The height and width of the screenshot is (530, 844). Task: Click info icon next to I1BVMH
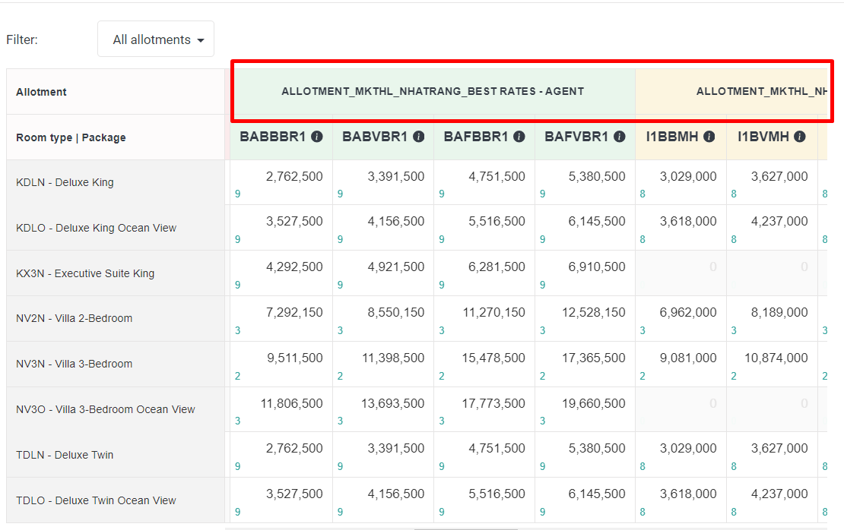pyautogui.click(x=800, y=137)
